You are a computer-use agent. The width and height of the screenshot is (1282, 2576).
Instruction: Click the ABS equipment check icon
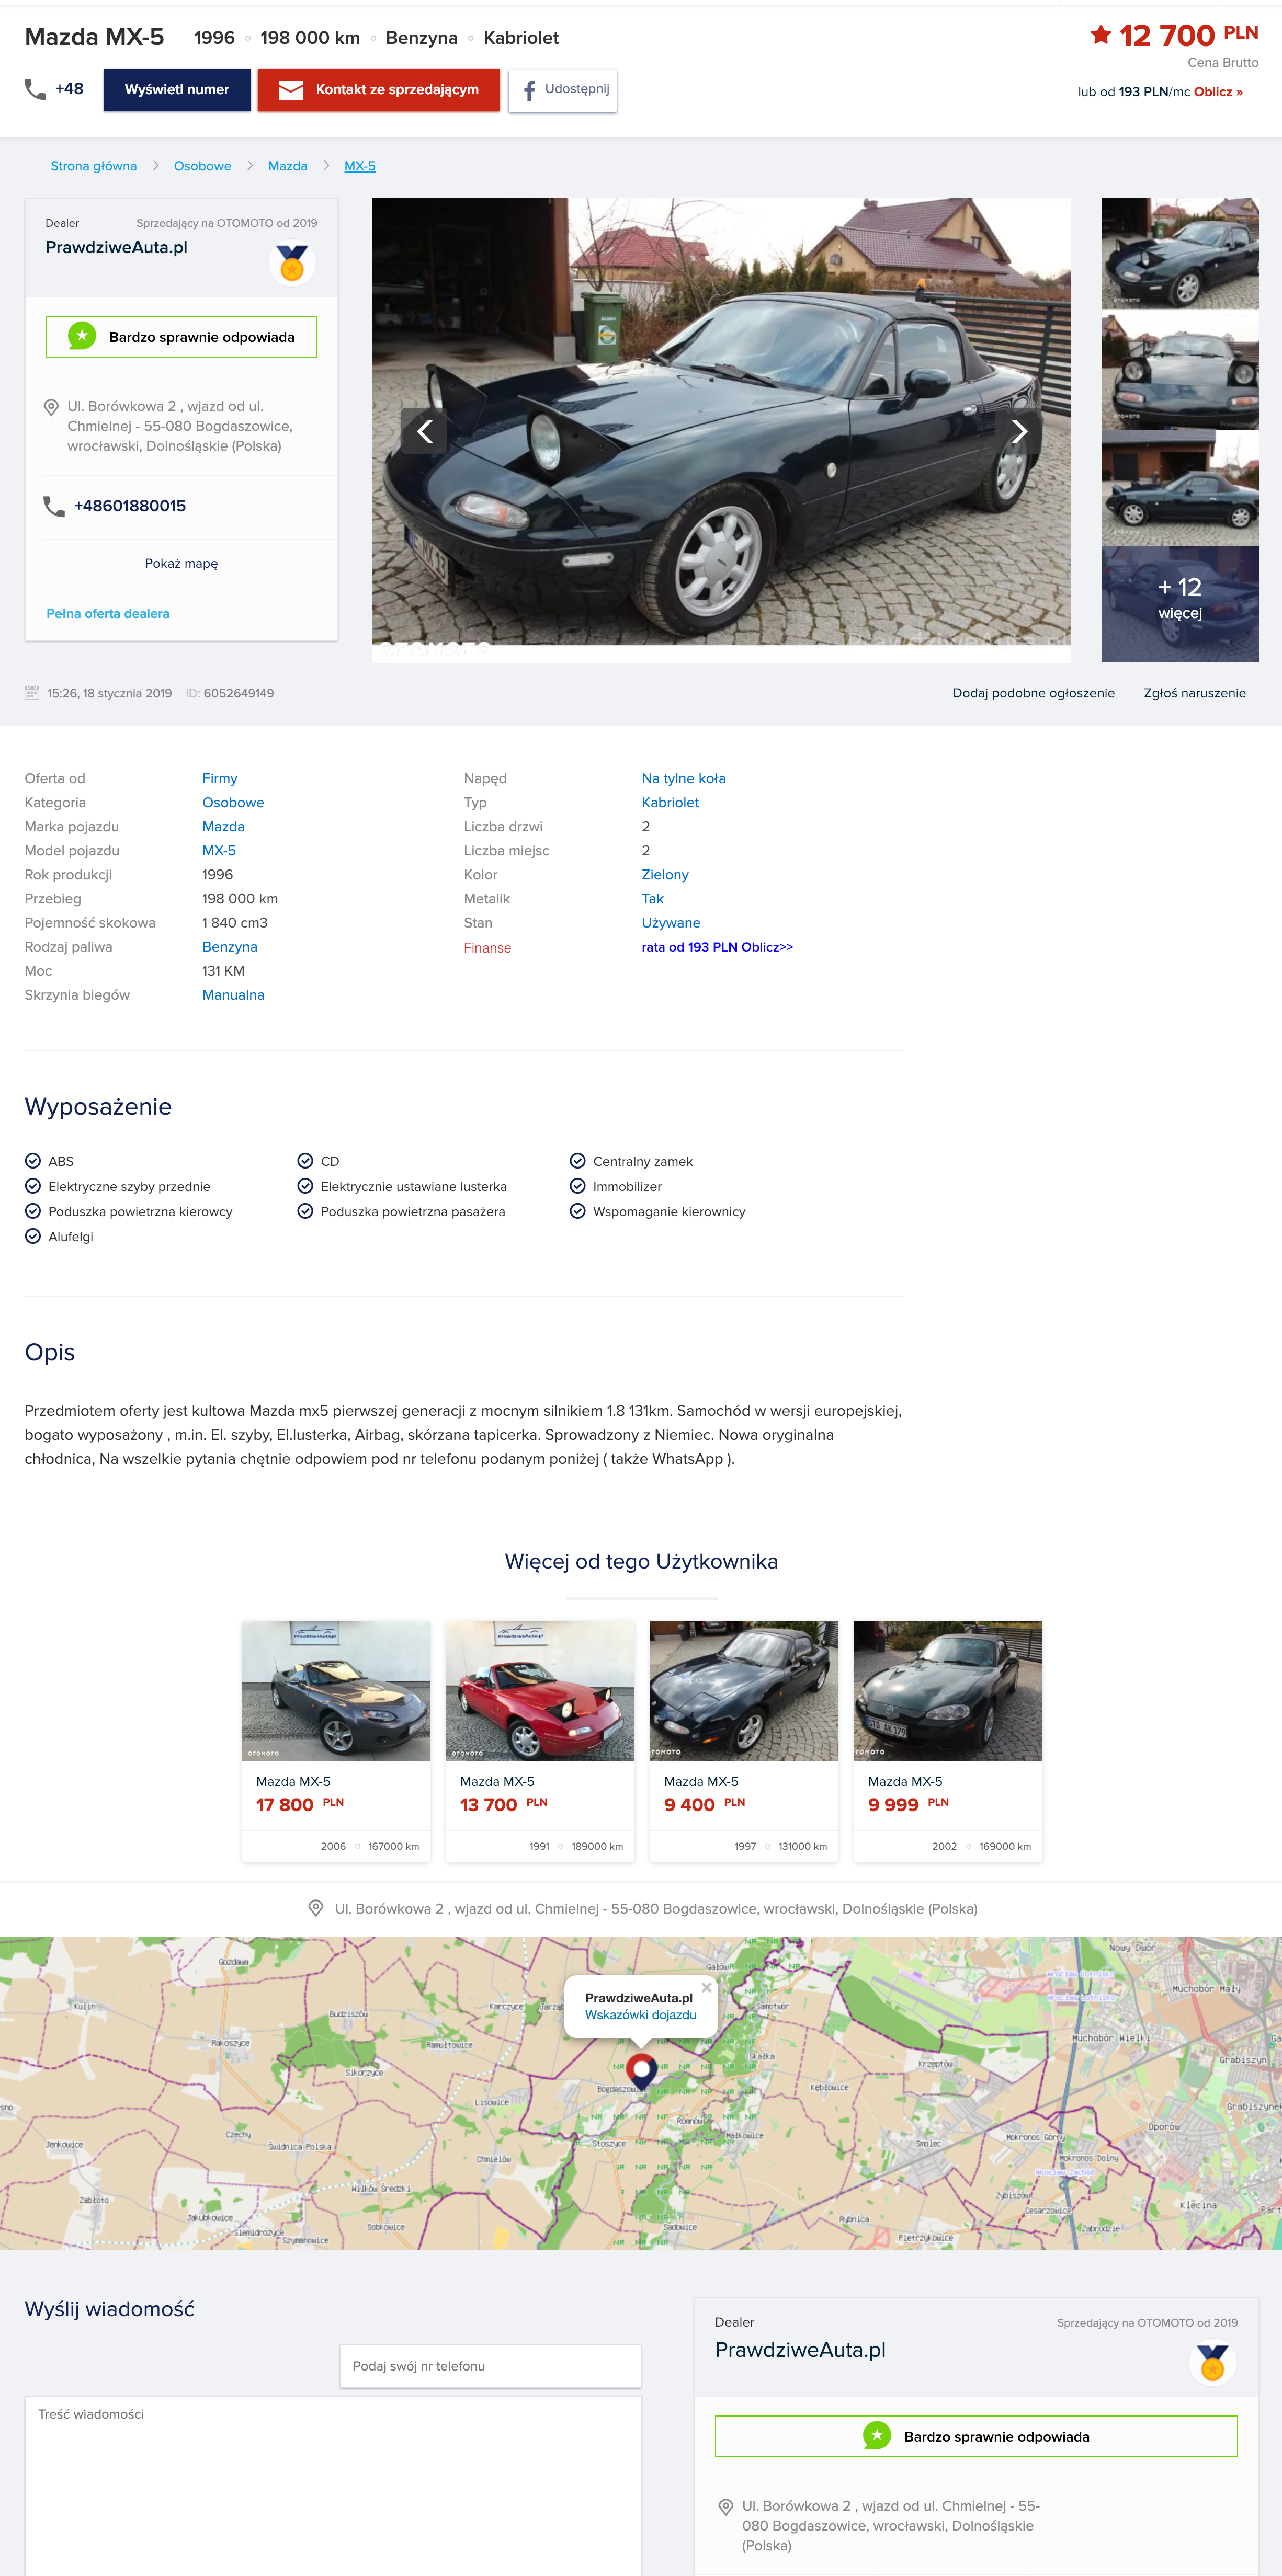pos(33,1161)
